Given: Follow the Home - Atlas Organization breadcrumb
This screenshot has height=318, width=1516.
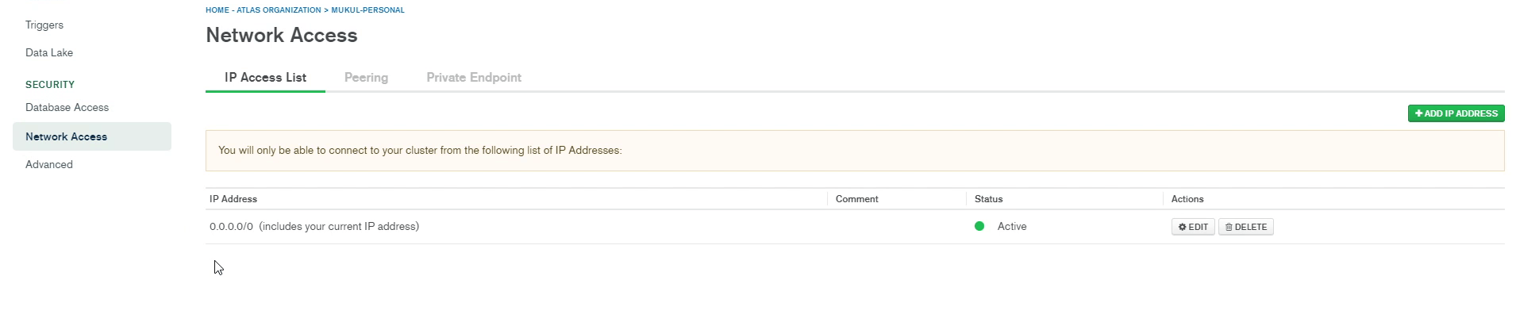Looking at the screenshot, I should 263,10.
